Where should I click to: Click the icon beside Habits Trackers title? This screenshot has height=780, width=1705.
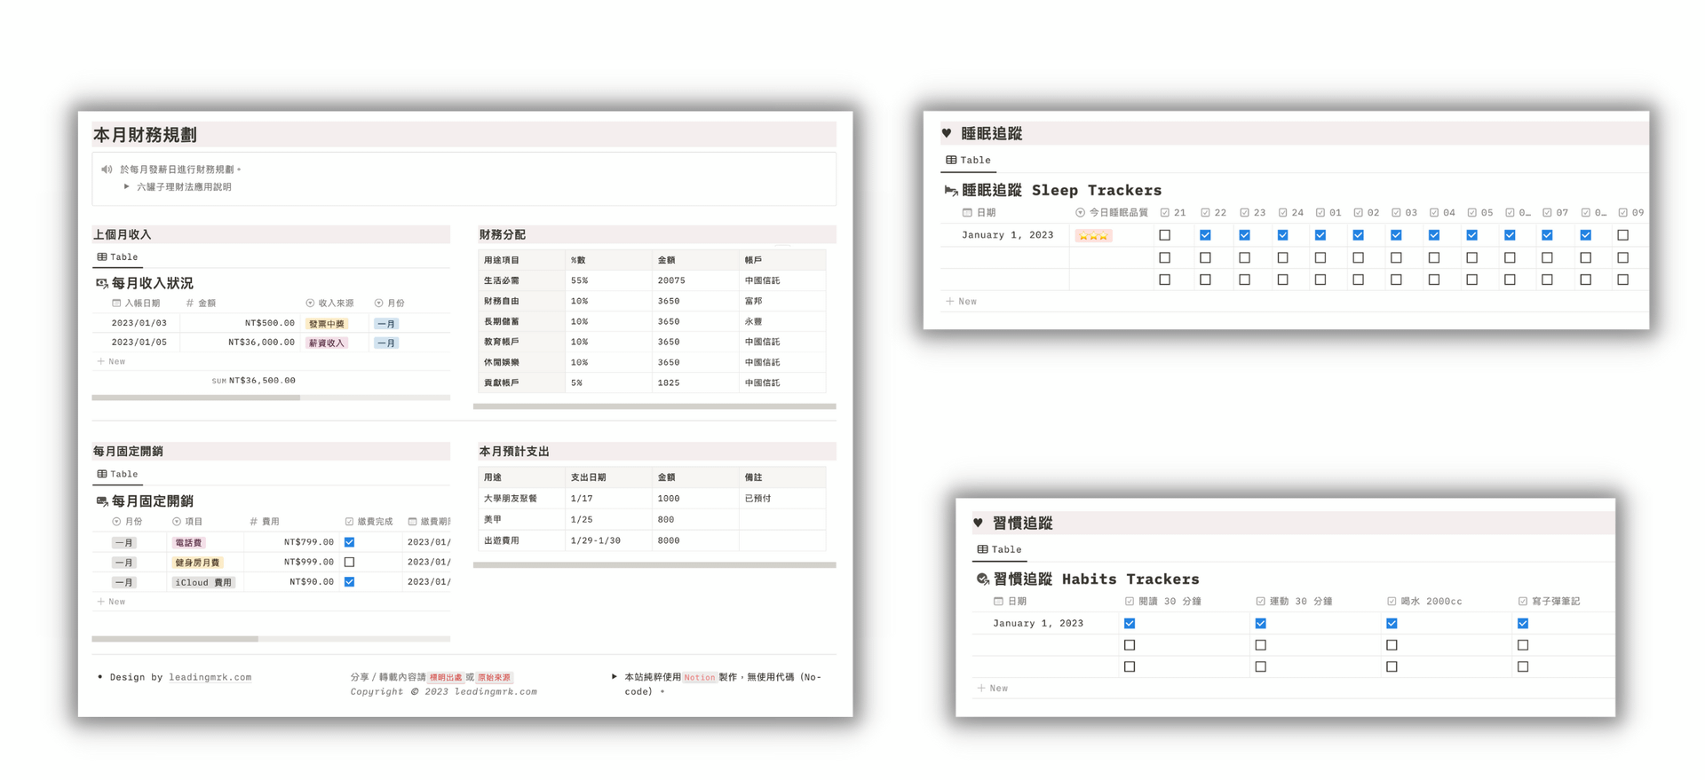point(982,579)
